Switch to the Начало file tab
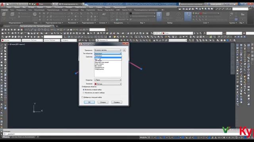The width and height of the screenshot is (254, 142). [x=7, y=26]
